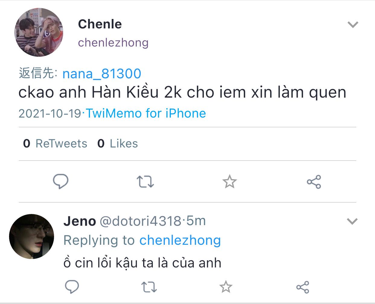This screenshot has width=375, height=304.
Task: Retweet Jeno's reply
Action: (x=149, y=287)
